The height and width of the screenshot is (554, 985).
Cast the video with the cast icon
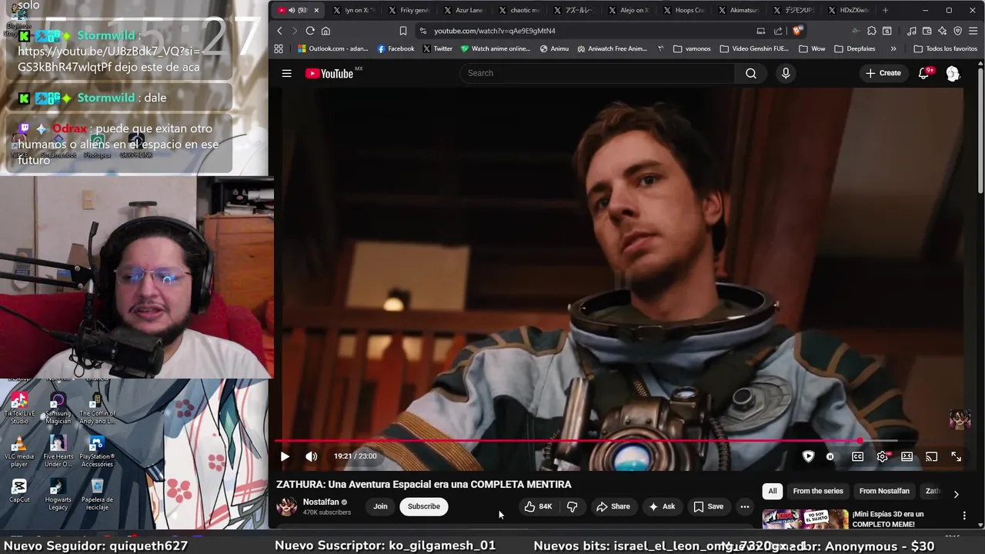931,456
